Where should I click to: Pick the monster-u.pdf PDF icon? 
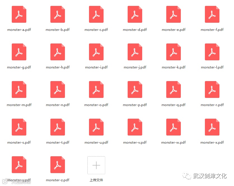(96, 127)
